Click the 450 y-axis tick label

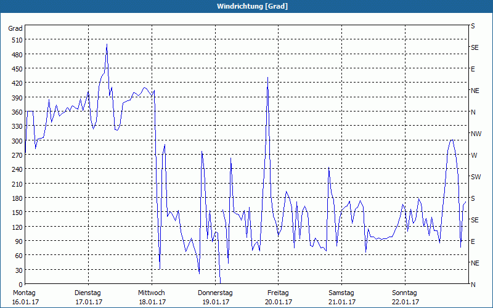coord(17,69)
